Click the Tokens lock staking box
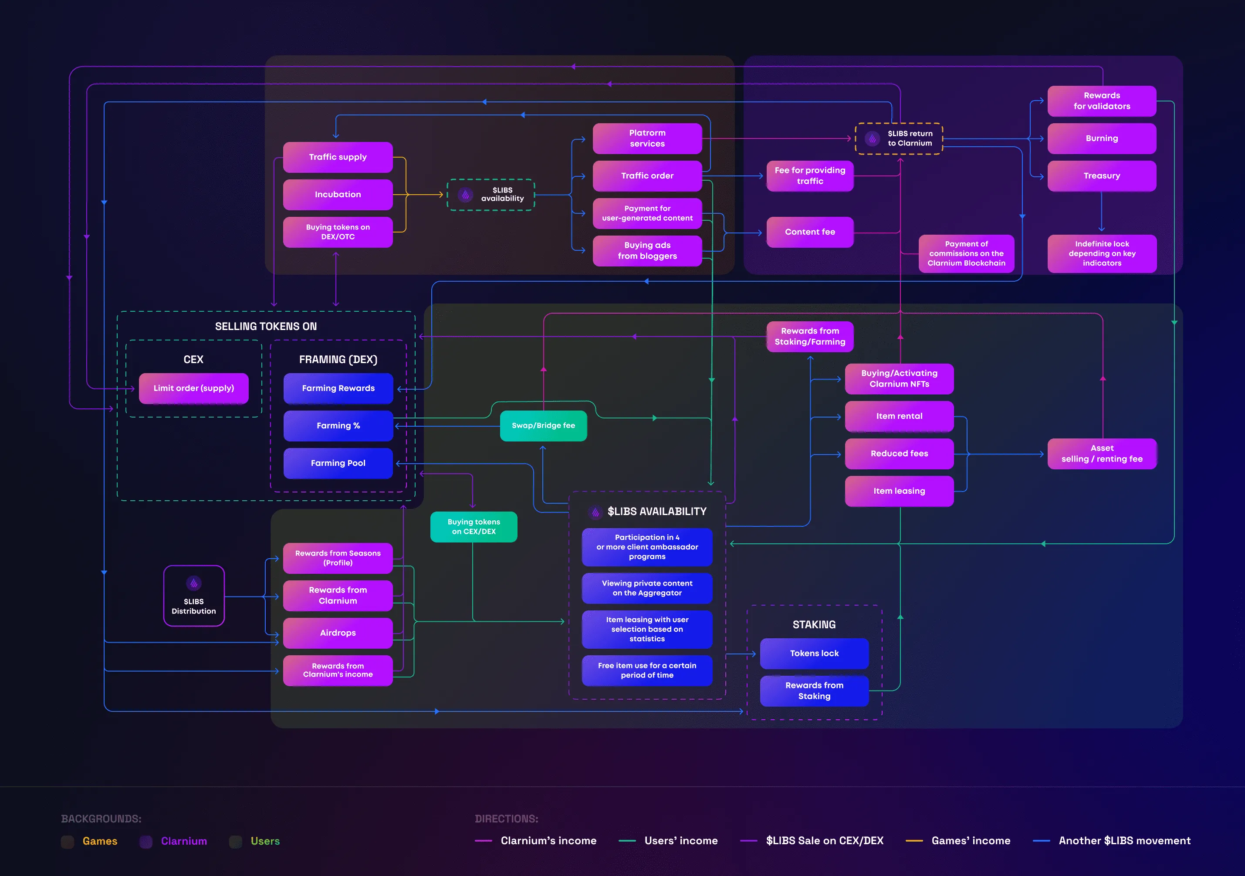 (x=814, y=653)
